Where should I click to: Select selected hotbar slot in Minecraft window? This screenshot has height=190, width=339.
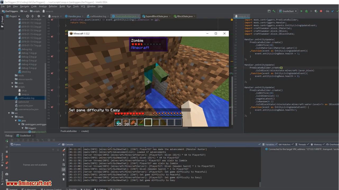pyautogui.click(x=148, y=122)
